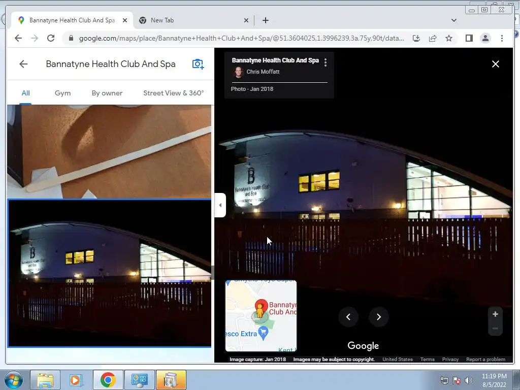Click the Tesco Extra marker on mini map

coord(263,333)
